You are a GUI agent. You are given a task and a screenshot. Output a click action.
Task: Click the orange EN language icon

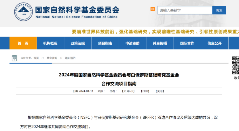153,9
